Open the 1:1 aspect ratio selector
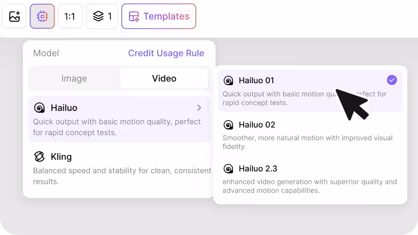 click(x=70, y=16)
